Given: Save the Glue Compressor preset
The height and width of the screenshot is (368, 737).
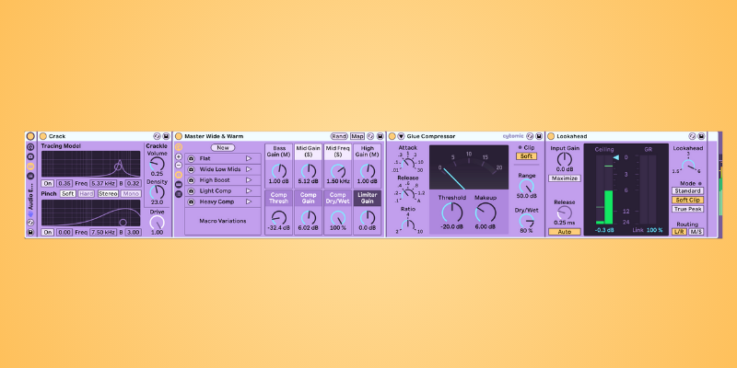Looking at the screenshot, I should (x=539, y=136).
